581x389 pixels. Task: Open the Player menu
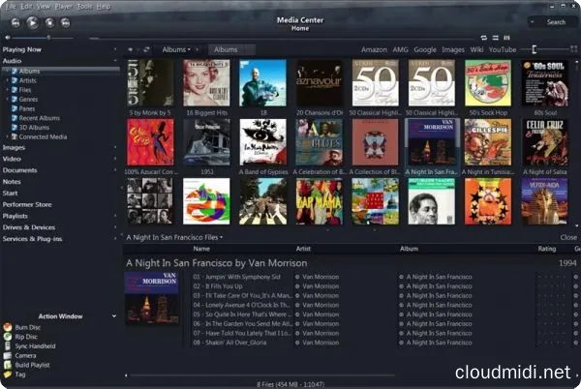(63, 6)
